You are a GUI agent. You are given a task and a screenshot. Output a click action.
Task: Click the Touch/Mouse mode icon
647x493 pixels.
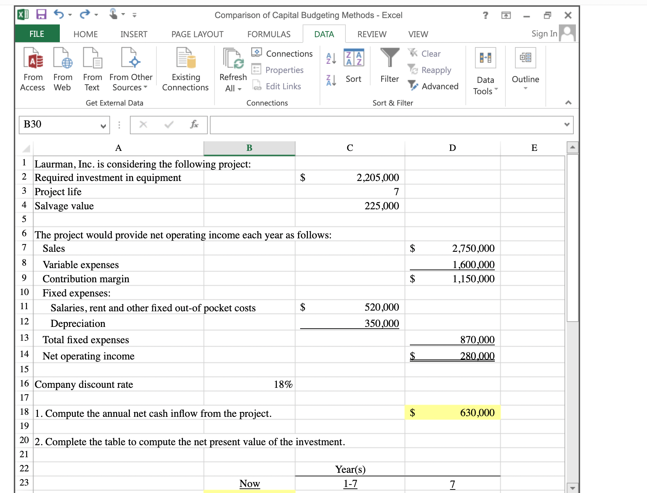[113, 14]
